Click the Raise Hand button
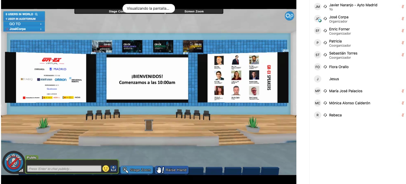 coord(172,170)
